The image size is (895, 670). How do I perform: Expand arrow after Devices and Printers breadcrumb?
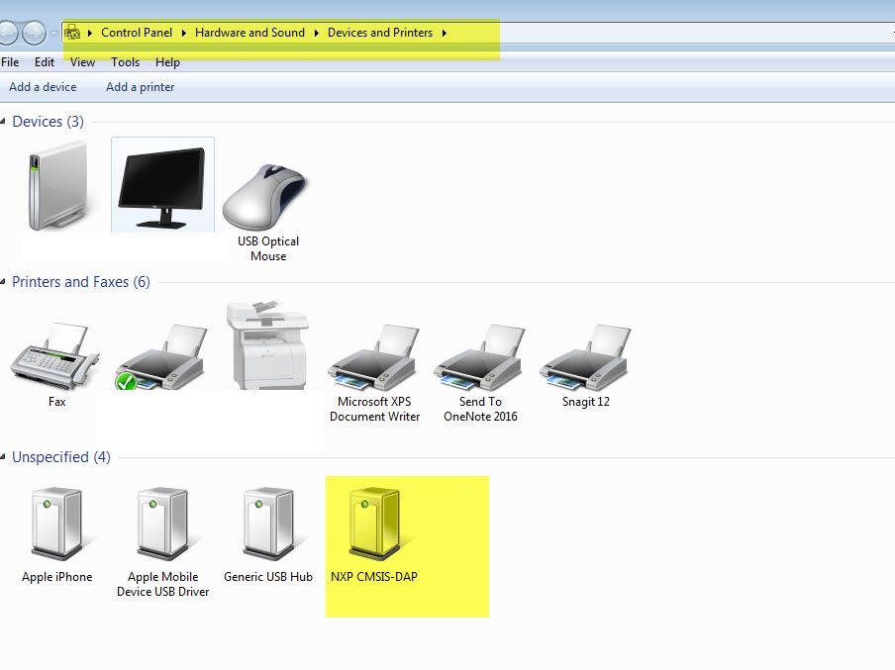444,33
